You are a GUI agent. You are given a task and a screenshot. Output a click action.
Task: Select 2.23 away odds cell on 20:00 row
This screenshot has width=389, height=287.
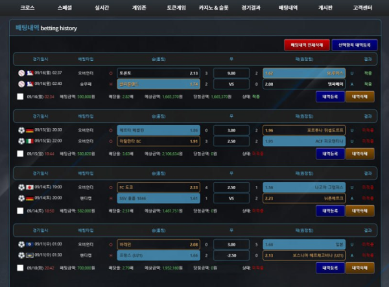click(304, 198)
